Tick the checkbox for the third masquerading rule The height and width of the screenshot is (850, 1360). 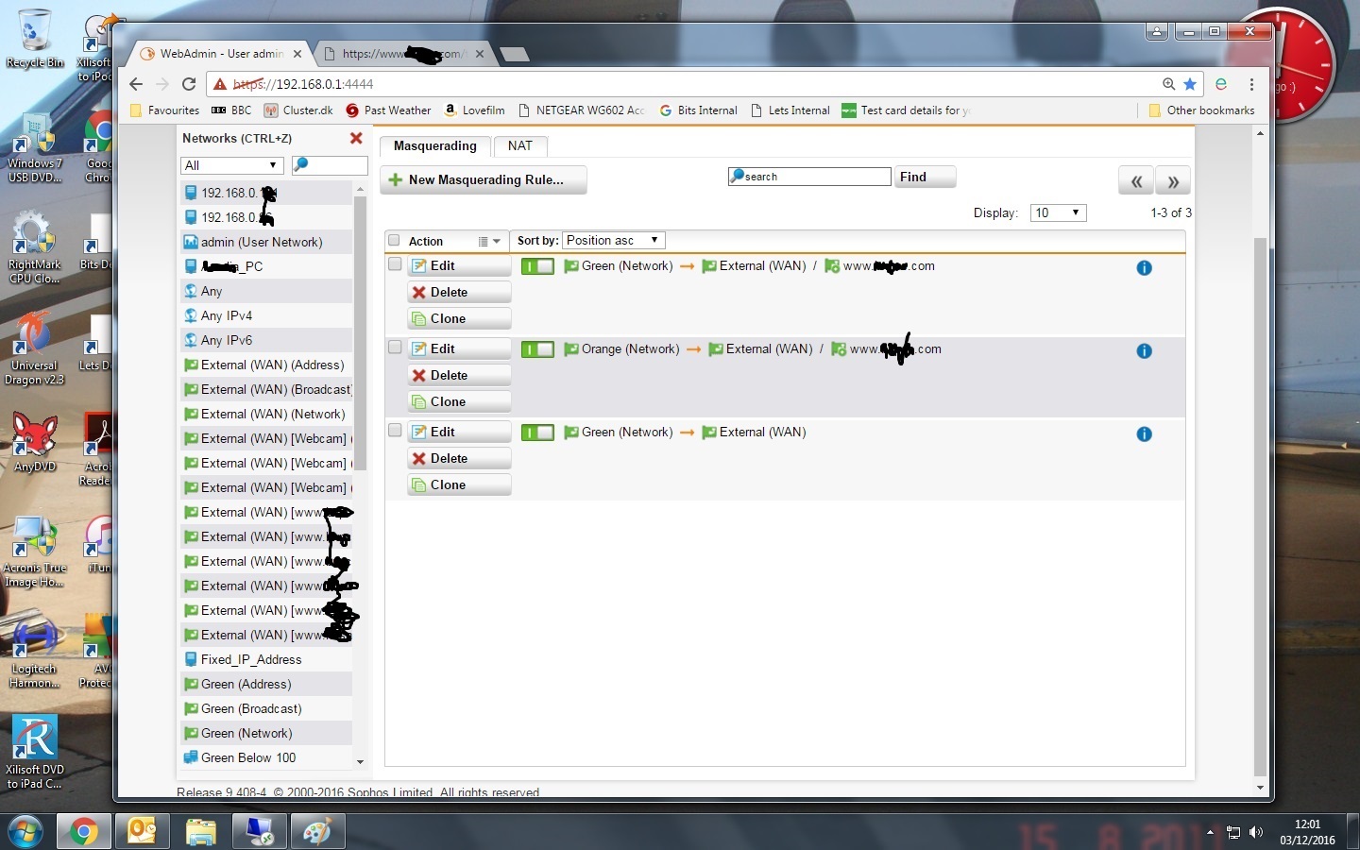coord(395,431)
